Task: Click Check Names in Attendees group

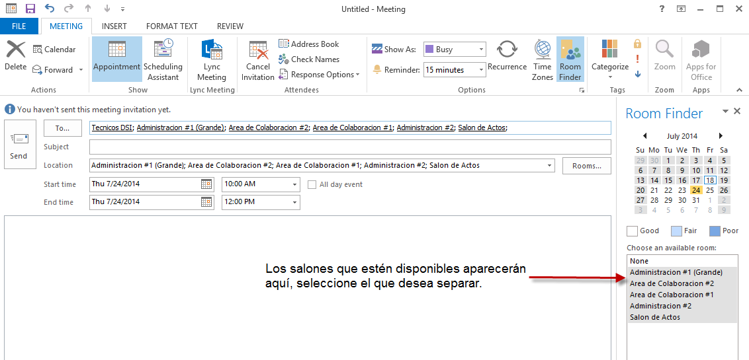Action: [309, 59]
